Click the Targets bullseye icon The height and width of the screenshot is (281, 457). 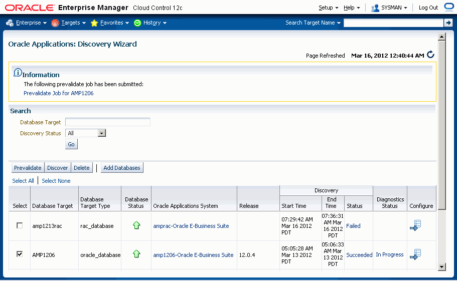click(55, 23)
